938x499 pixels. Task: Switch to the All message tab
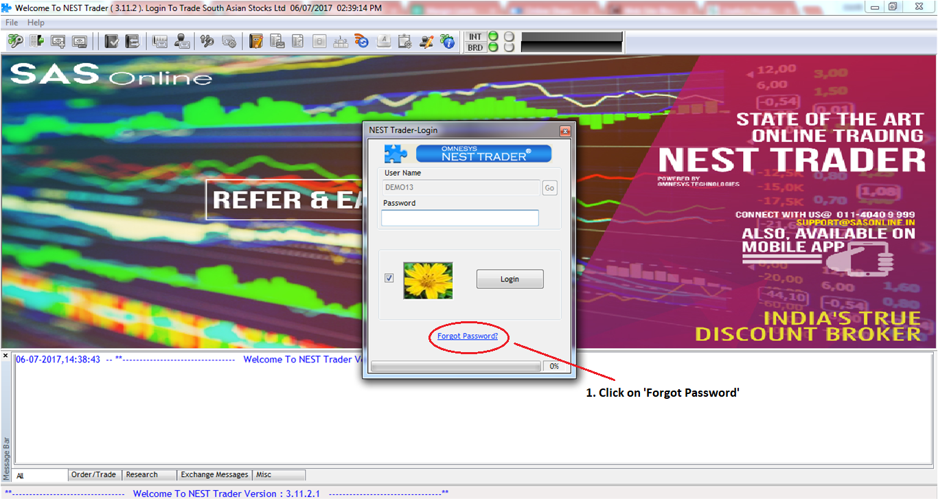(x=41, y=475)
